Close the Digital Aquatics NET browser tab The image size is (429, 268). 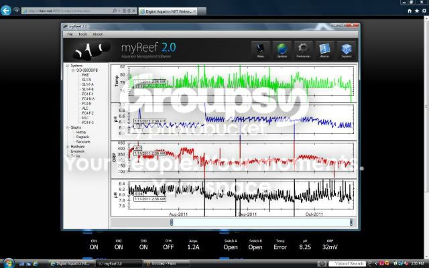tap(194, 11)
